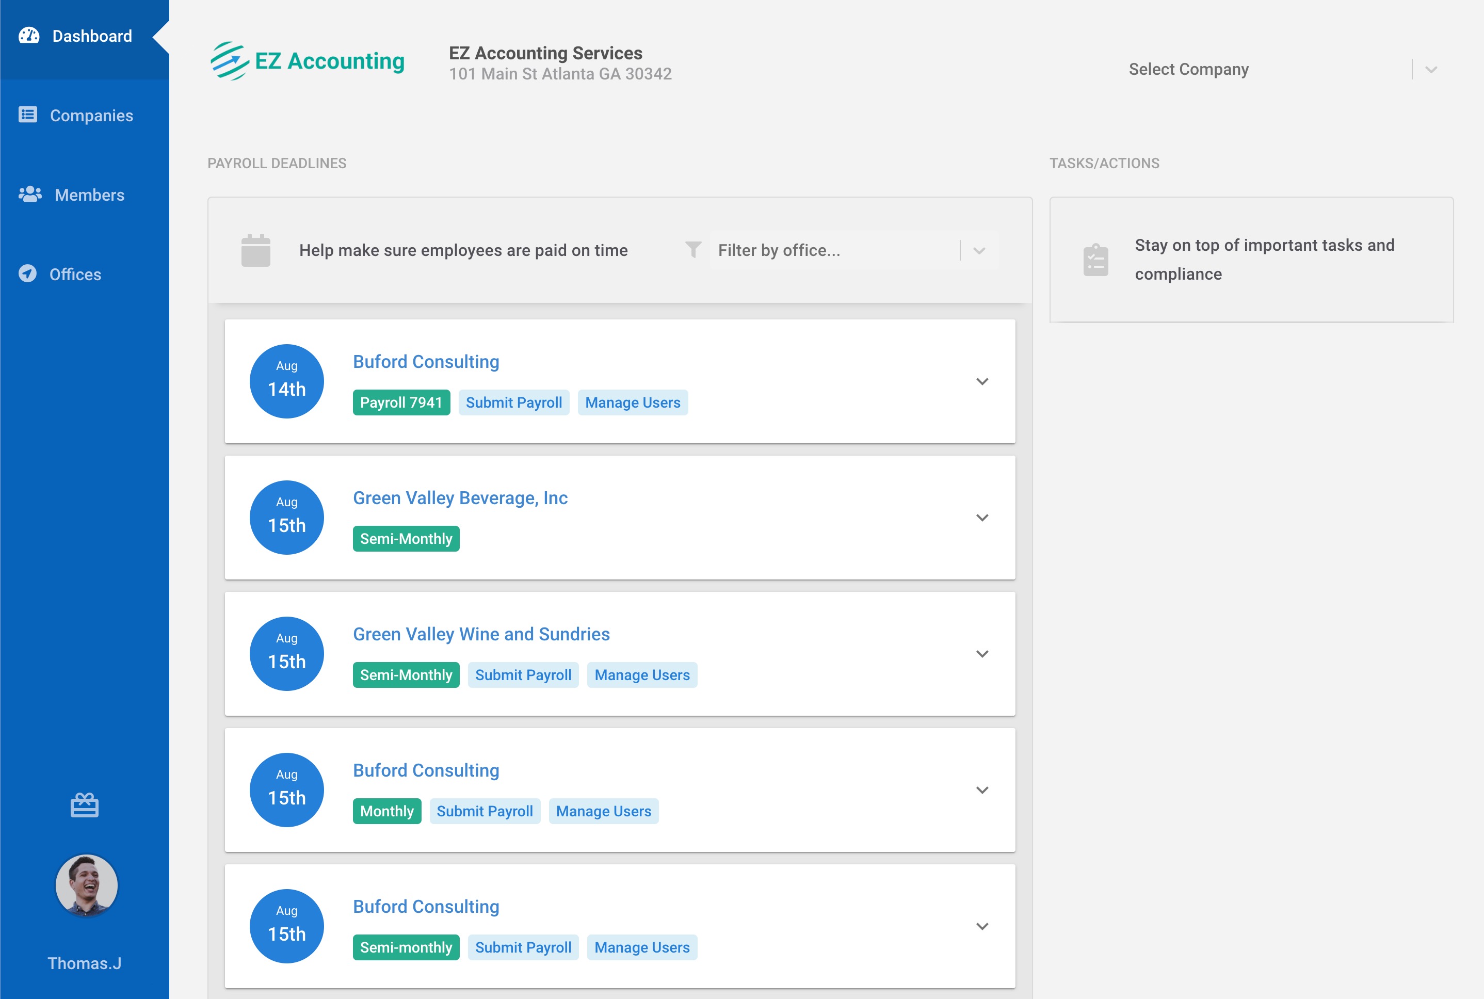1484x999 pixels.
Task: Click the calendar icon in payroll header
Action: (255, 250)
